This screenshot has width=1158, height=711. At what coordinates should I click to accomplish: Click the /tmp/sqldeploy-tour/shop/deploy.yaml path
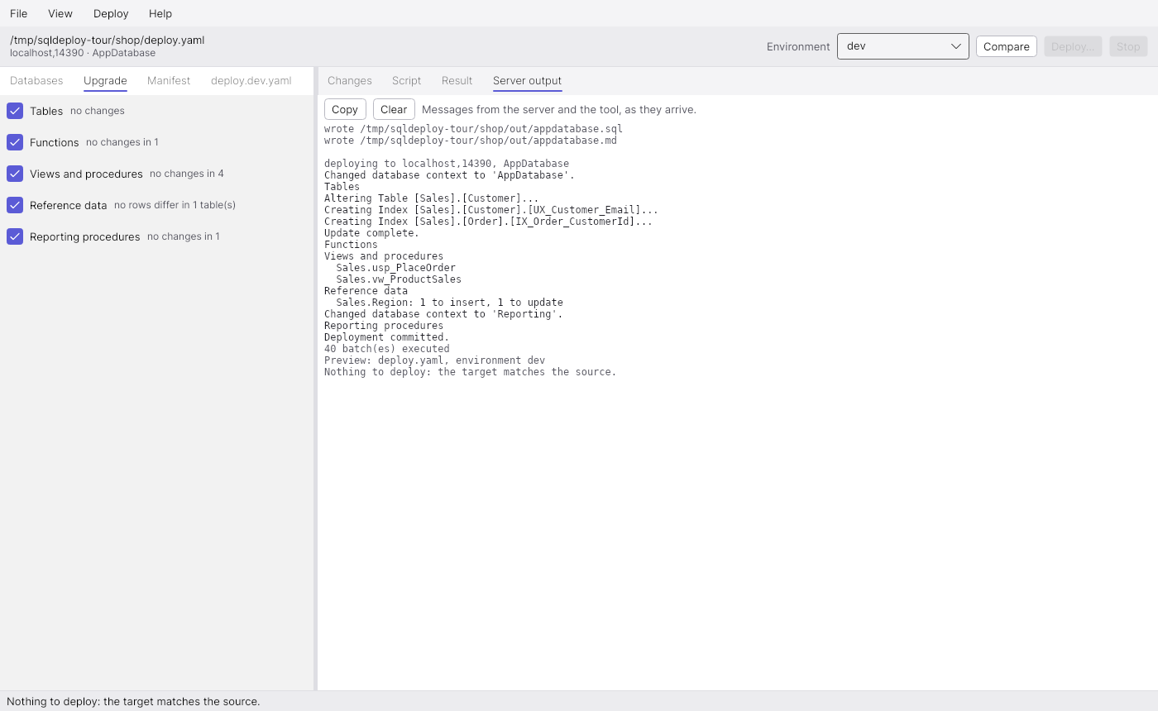108,40
